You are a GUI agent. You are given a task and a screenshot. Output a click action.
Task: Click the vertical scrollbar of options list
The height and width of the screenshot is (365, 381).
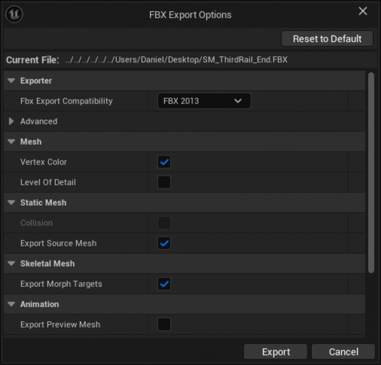(371, 171)
